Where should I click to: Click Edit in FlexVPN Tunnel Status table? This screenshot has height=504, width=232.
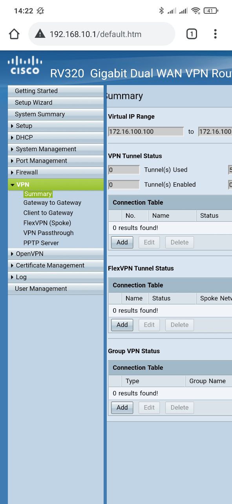coord(149,325)
